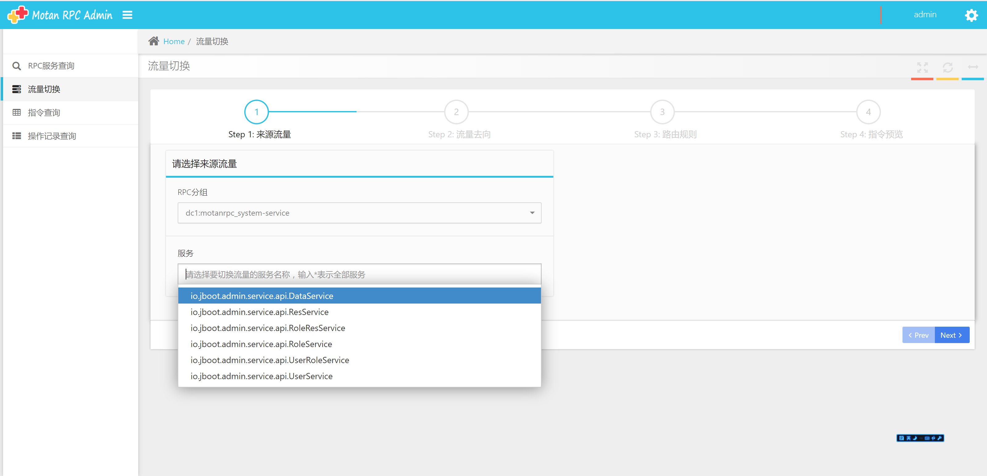
Task: Open the settings gear icon
Action: 971,15
